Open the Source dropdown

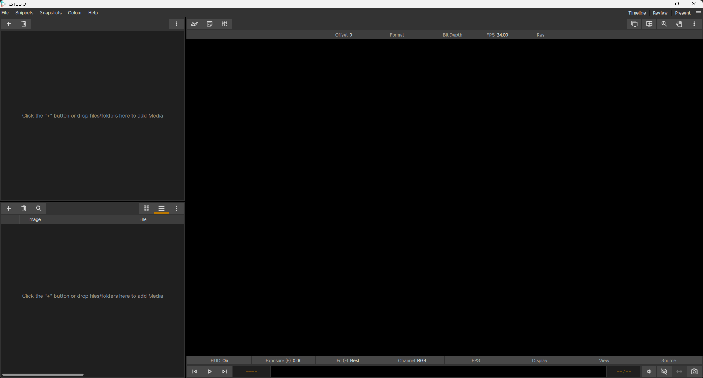(x=669, y=361)
